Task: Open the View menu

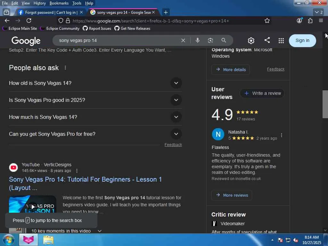Action: click(26, 3)
